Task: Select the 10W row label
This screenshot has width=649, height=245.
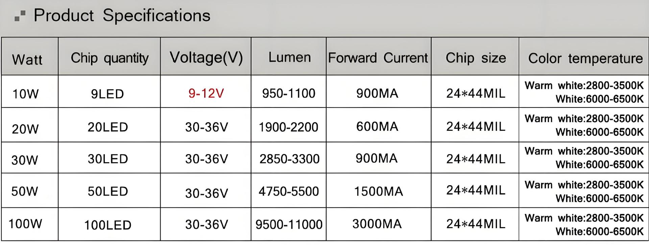Action: pos(25,94)
